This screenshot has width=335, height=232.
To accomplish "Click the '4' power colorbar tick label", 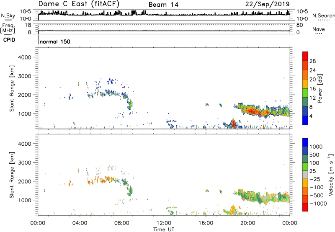I will pyautogui.click(x=311, y=116).
